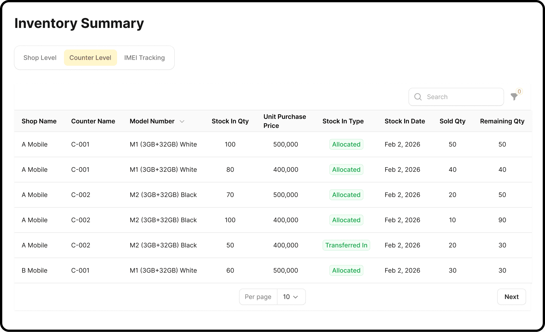545x332 pixels.
Task: Open the per page 10 dropdown
Action: pos(291,297)
